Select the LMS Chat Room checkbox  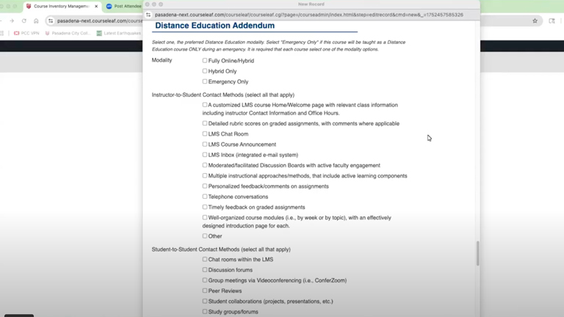click(x=205, y=134)
